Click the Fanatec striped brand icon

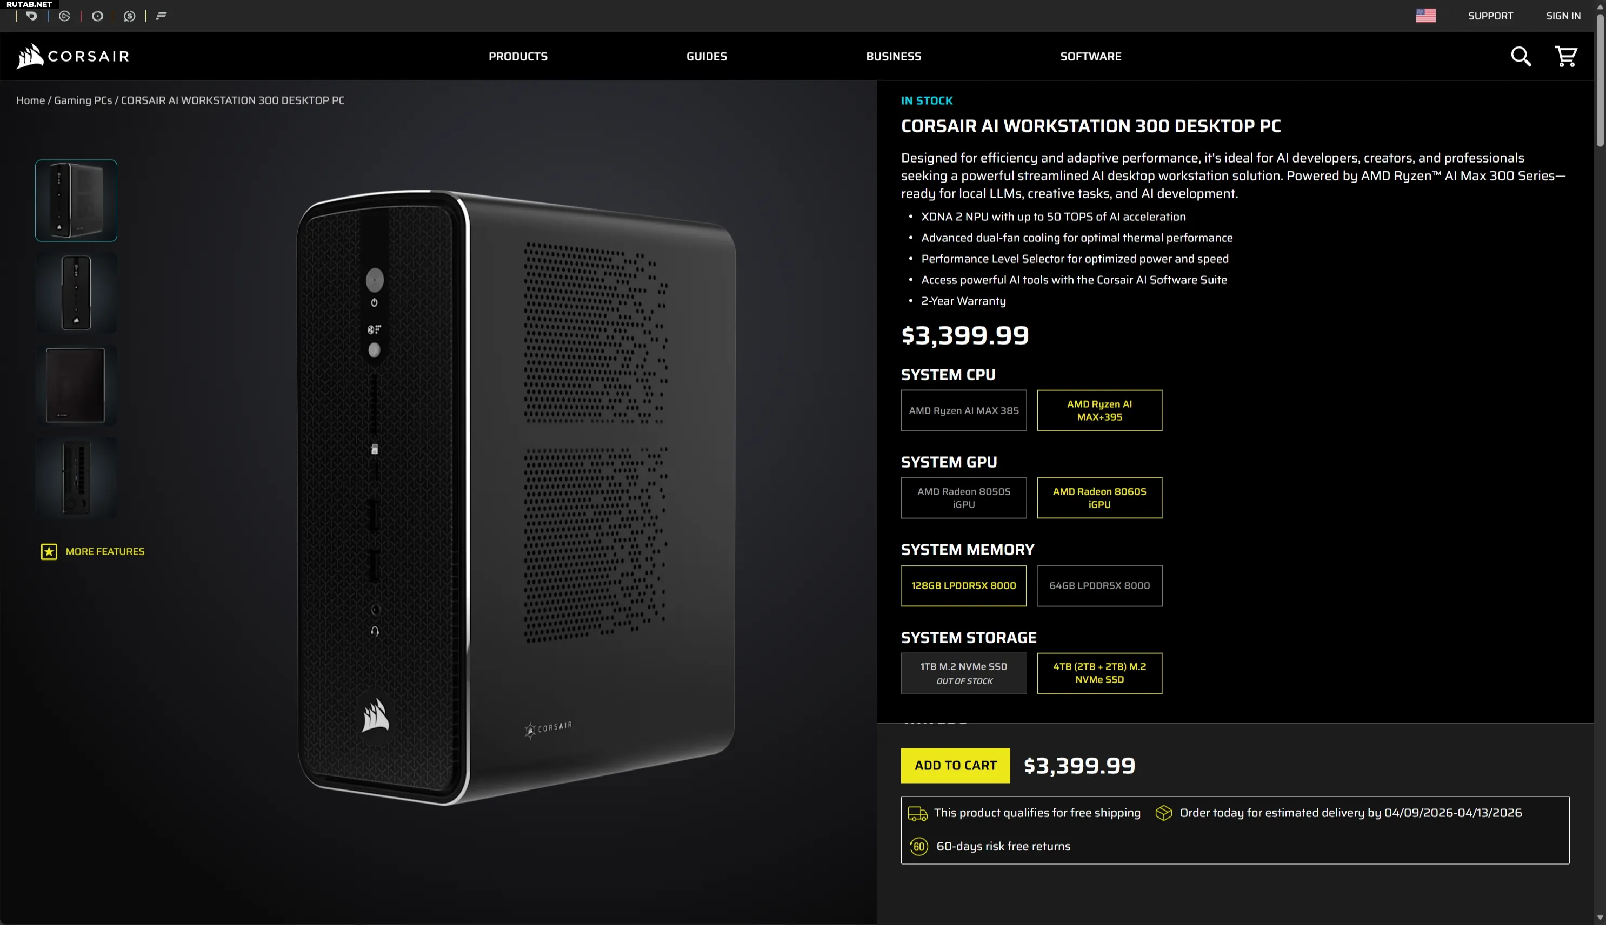click(x=162, y=16)
